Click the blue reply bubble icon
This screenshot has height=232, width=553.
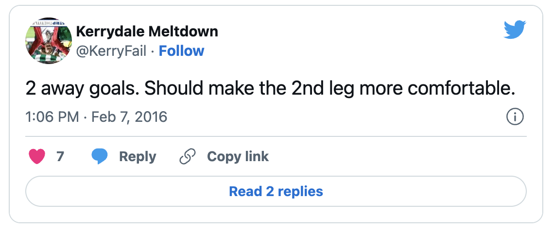point(100,157)
